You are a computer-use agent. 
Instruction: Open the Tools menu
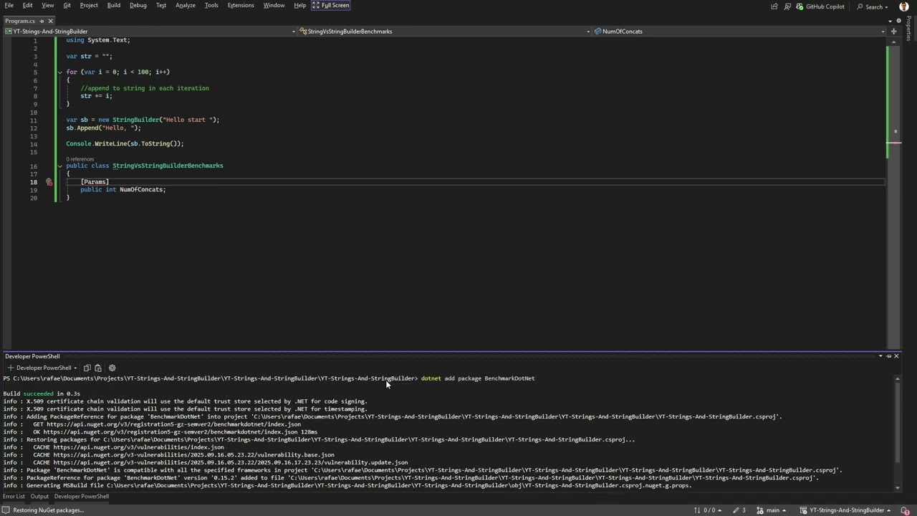click(211, 5)
